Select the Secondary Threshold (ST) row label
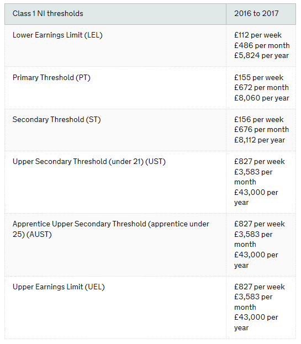This screenshot has height=344, width=301. pyautogui.click(x=56, y=120)
